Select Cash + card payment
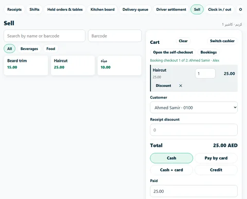This screenshot has width=247, height=199. click(x=171, y=170)
